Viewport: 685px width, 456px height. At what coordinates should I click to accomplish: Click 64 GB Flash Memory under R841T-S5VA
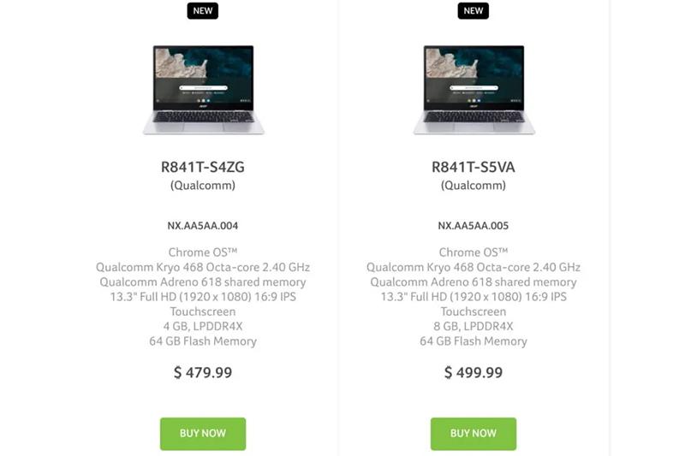click(x=474, y=341)
